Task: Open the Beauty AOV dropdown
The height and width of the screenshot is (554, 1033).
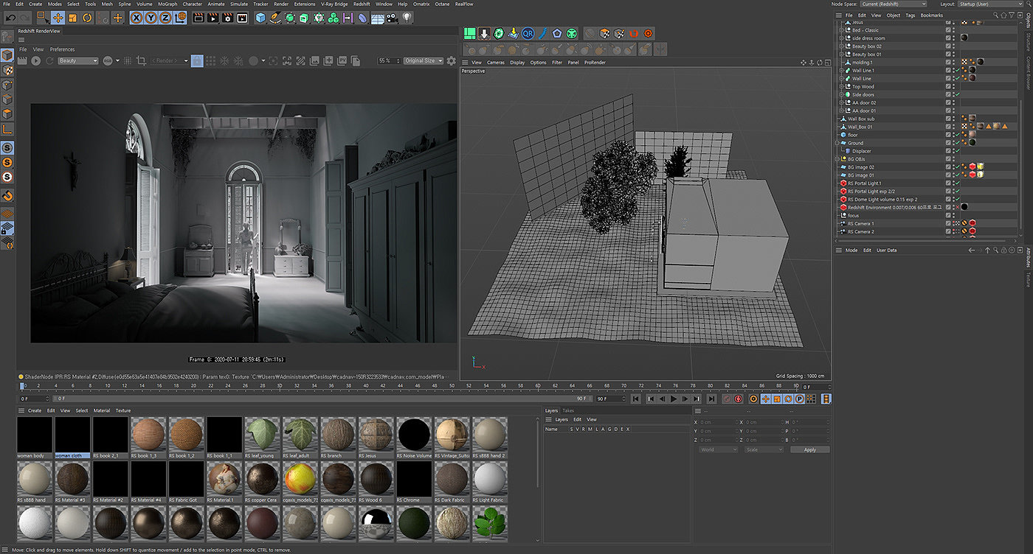Action: click(x=77, y=60)
